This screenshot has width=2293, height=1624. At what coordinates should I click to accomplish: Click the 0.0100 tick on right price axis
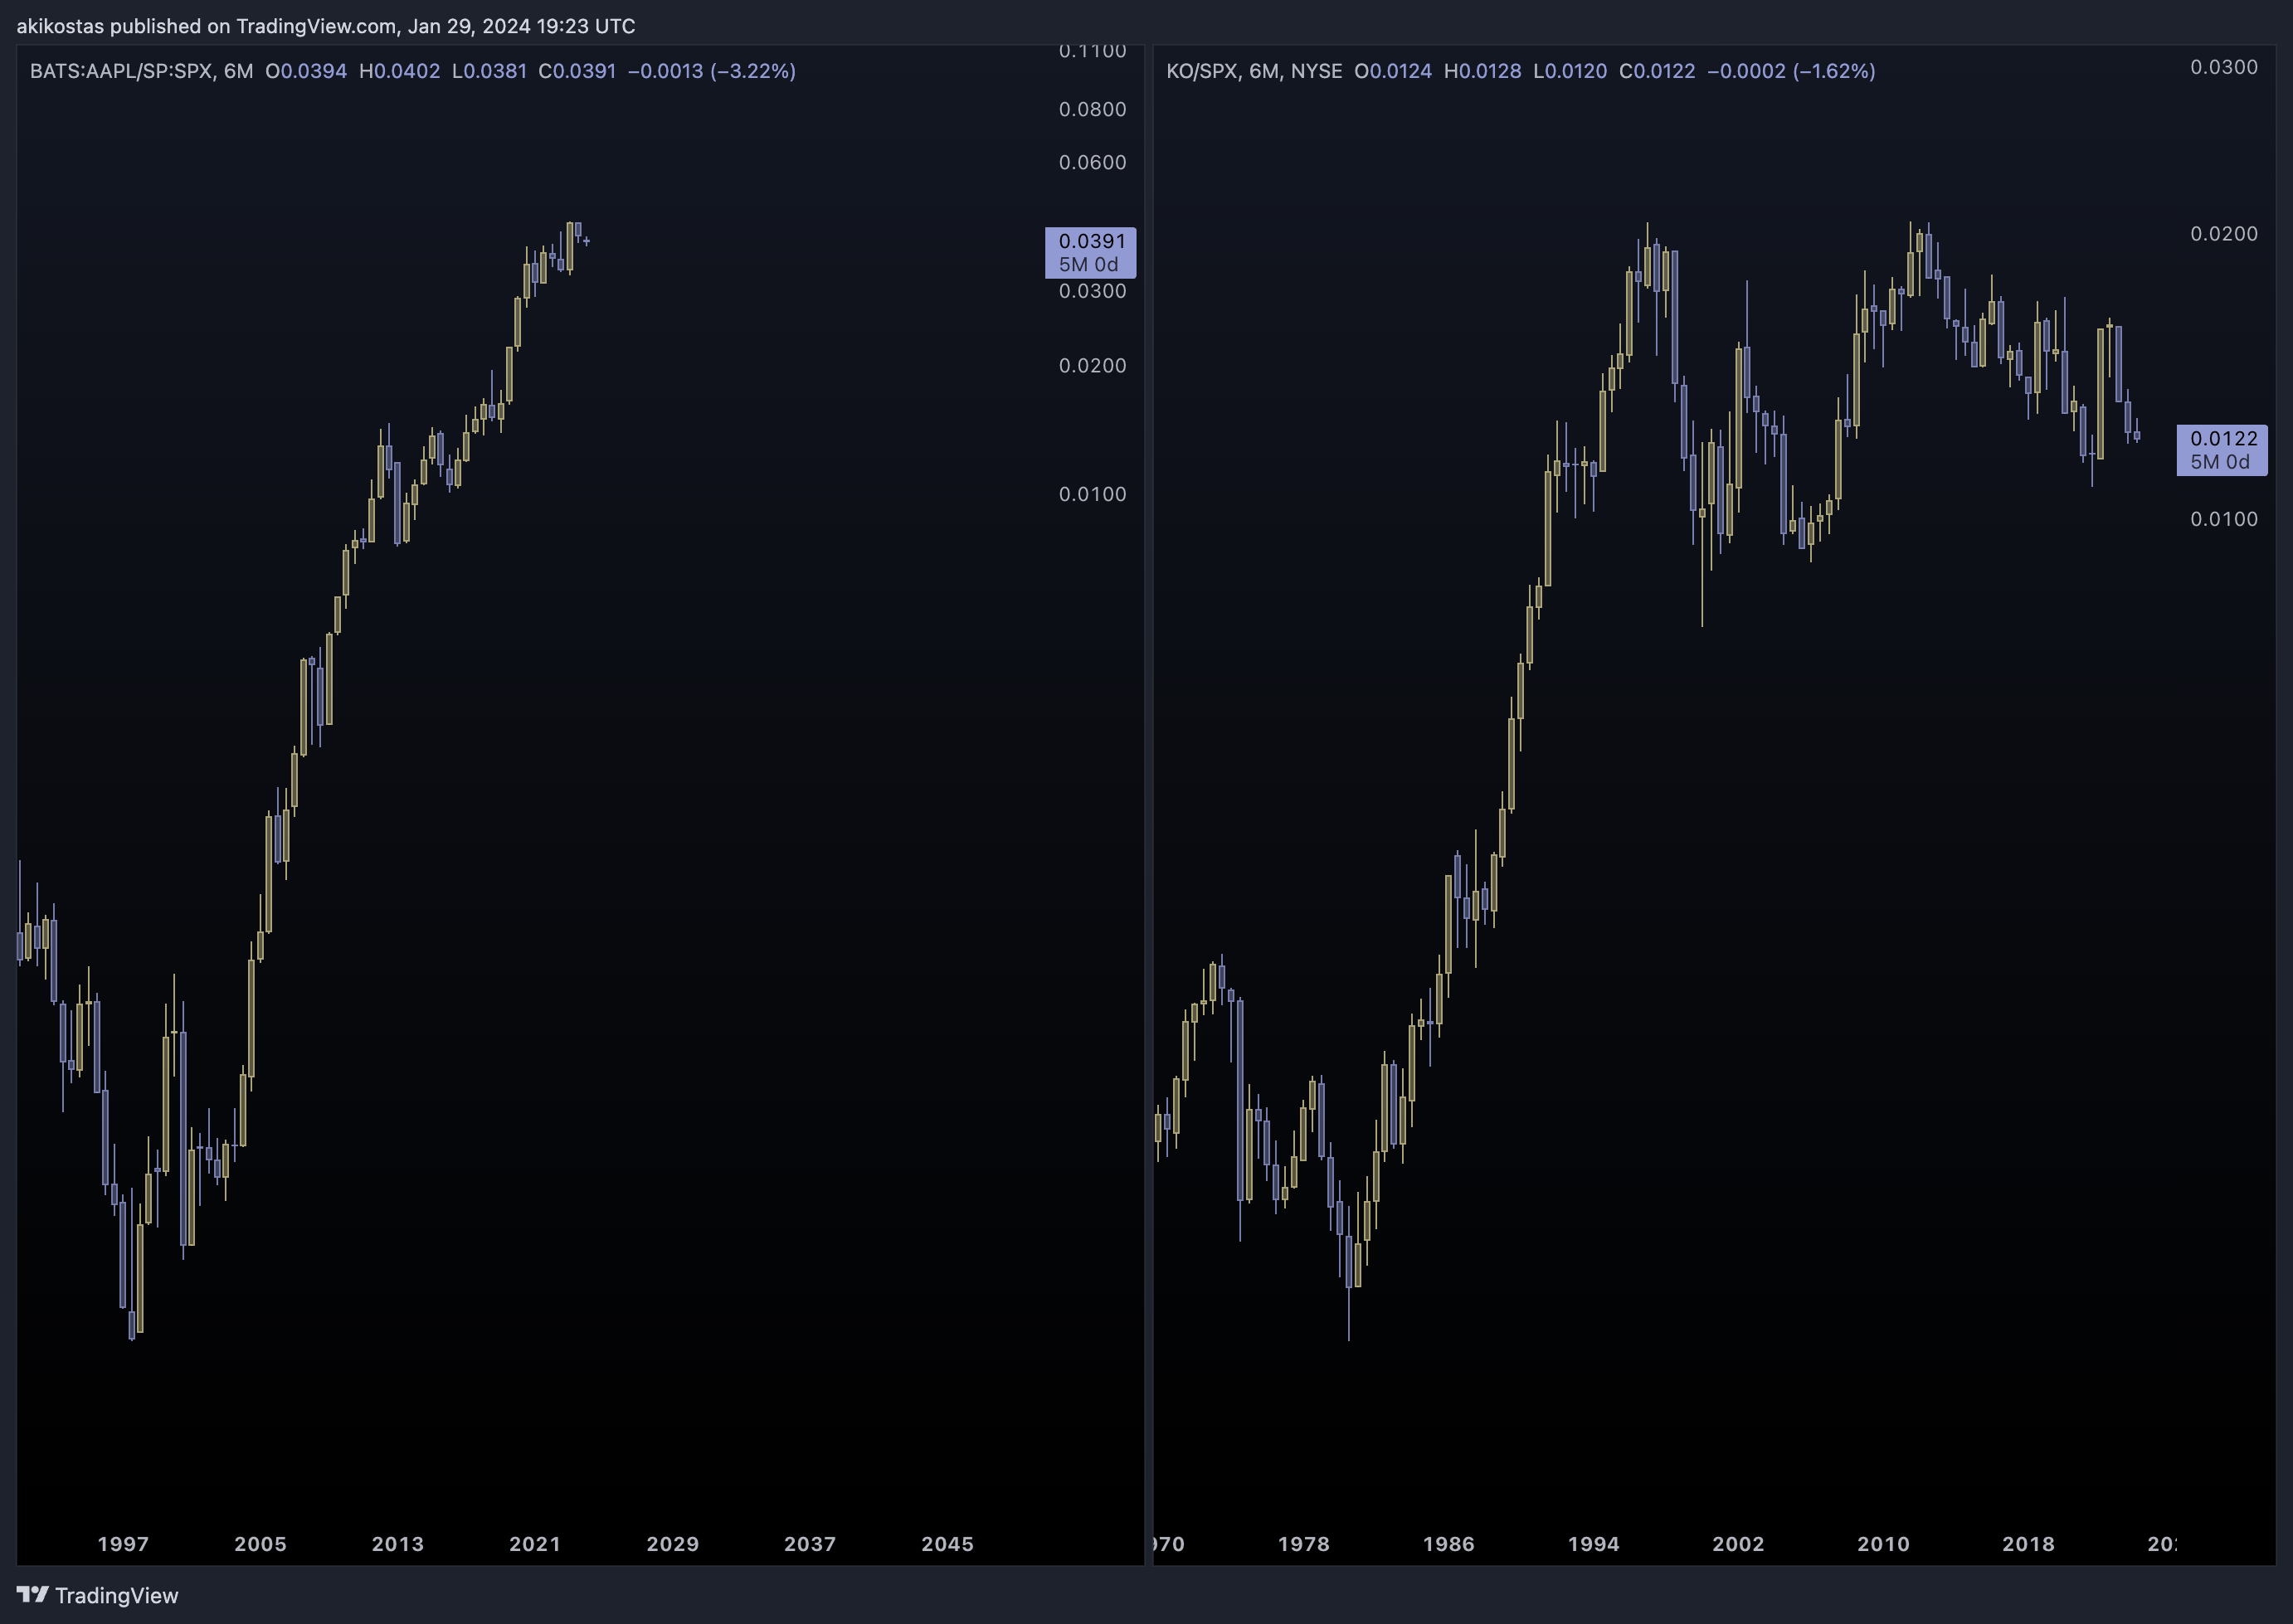coord(2224,519)
